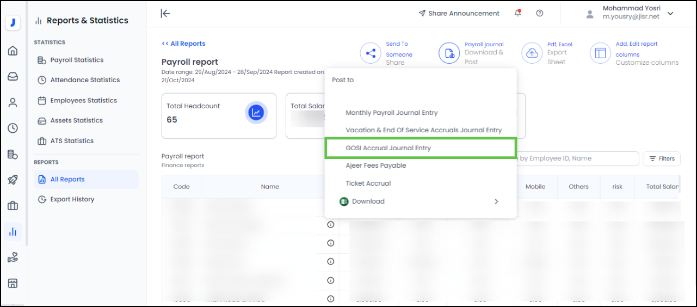Click the employee search input field
697x307 pixels.
pos(577,158)
